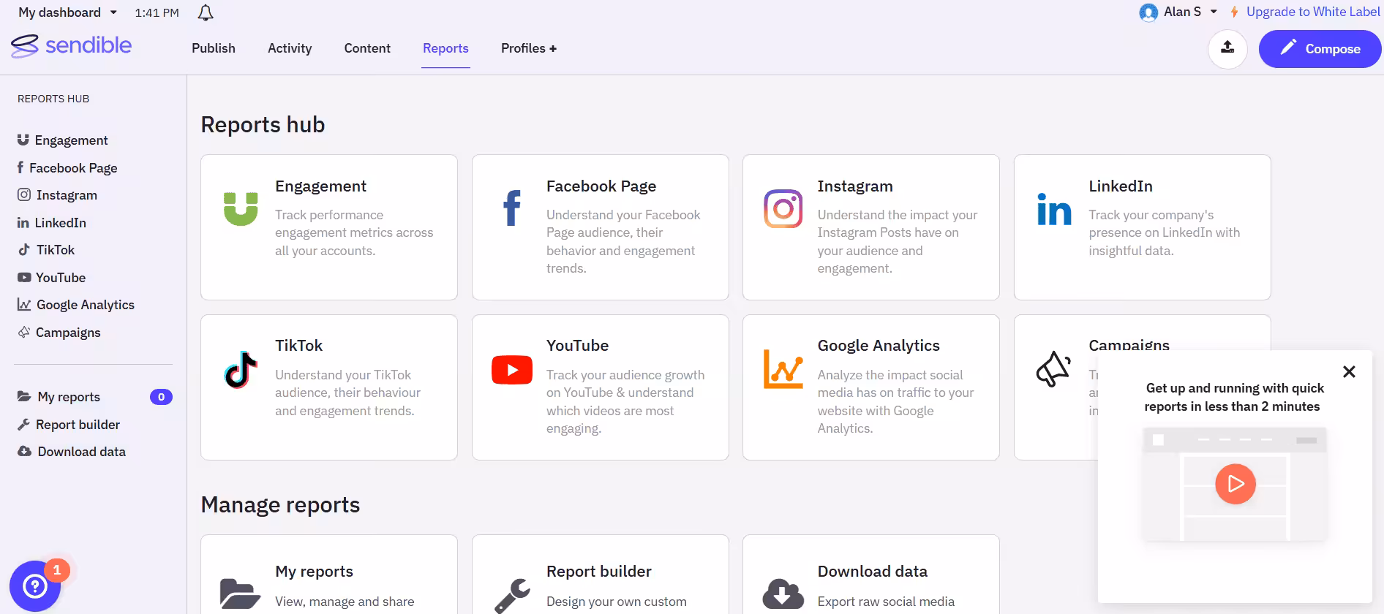This screenshot has height=614, width=1384.
Task: Open the Activity menu
Action: click(x=290, y=48)
